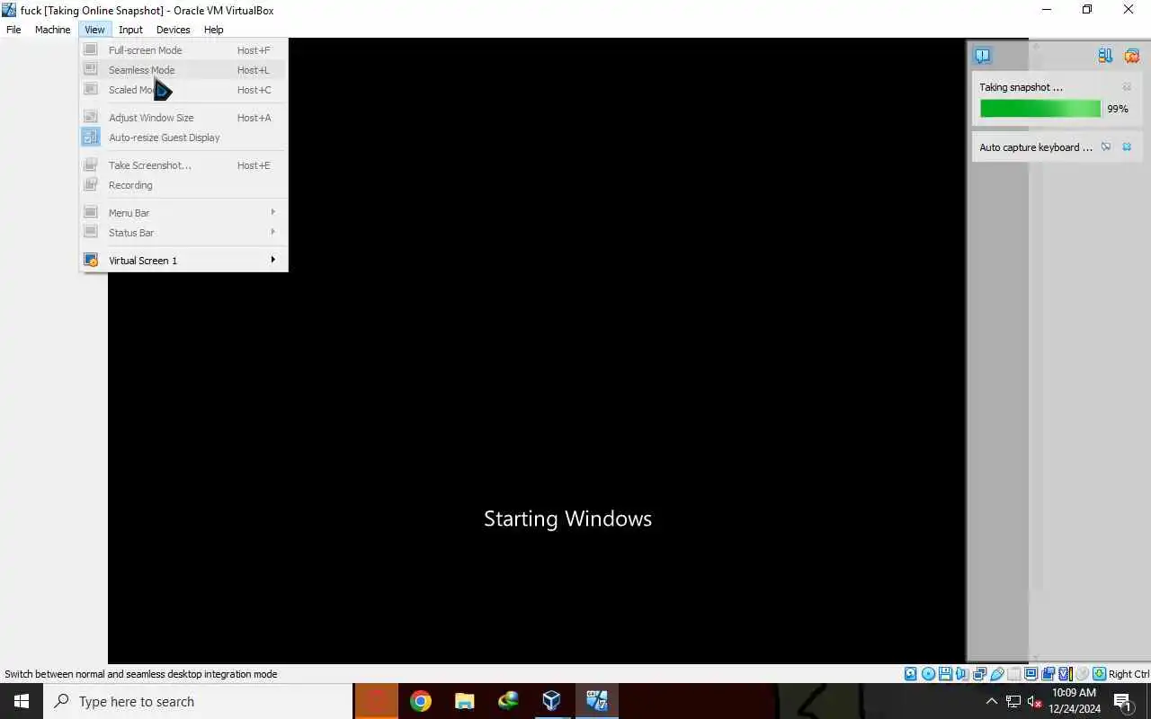
Task: Open File Explorer from the taskbar
Action: coord(464,701)
